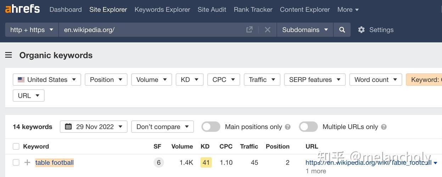The image size is (442, 177).
Task: Toggle Main positions only switch
Action: click(x=211, y=127)
